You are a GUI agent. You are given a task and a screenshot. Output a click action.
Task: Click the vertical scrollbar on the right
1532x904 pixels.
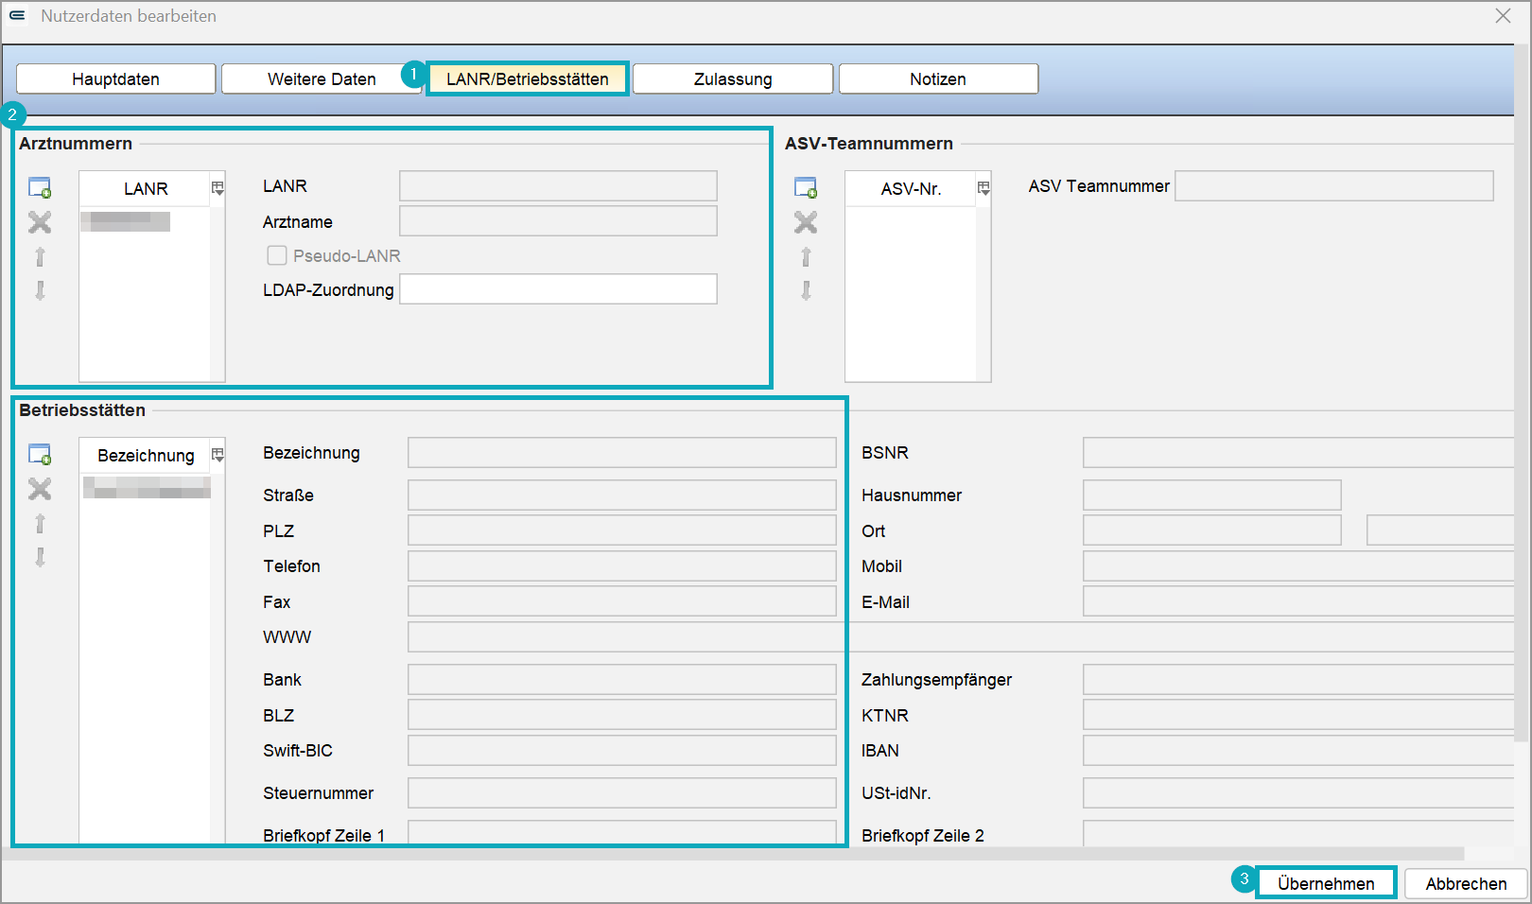pyautogui.click(x=1522, y=392)
